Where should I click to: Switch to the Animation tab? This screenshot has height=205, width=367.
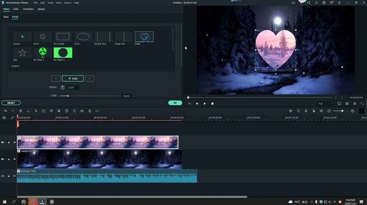(x=28, y=9)
